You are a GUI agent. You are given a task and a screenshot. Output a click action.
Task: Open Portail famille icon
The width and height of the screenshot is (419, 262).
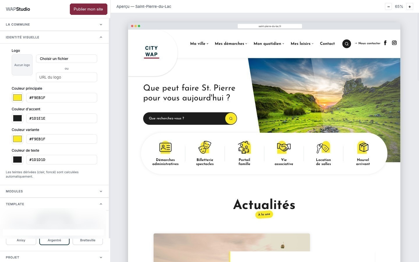click(244, 147)
